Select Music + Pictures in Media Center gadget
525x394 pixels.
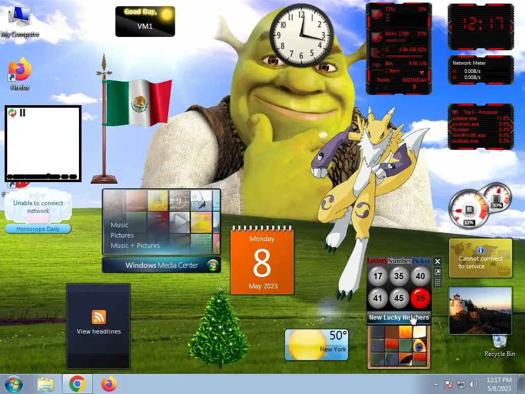tap(135, 246)
